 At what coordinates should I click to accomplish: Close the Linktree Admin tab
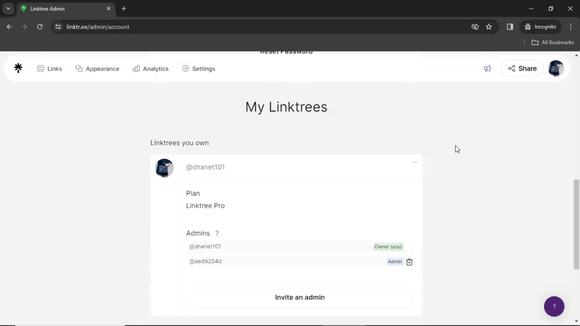108,8
